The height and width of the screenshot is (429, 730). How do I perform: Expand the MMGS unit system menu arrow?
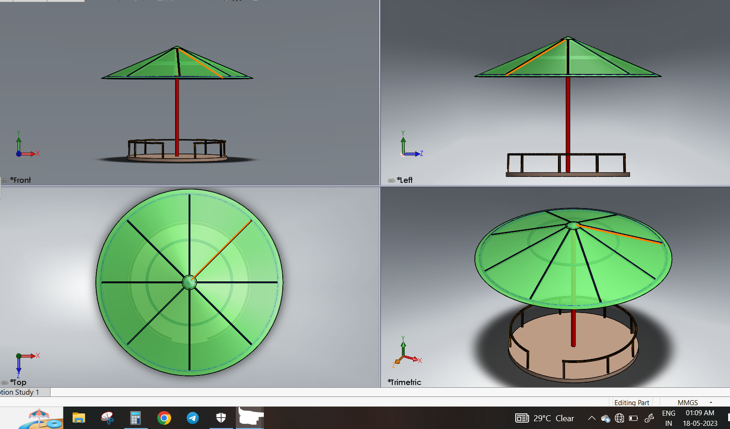(711, 402)
